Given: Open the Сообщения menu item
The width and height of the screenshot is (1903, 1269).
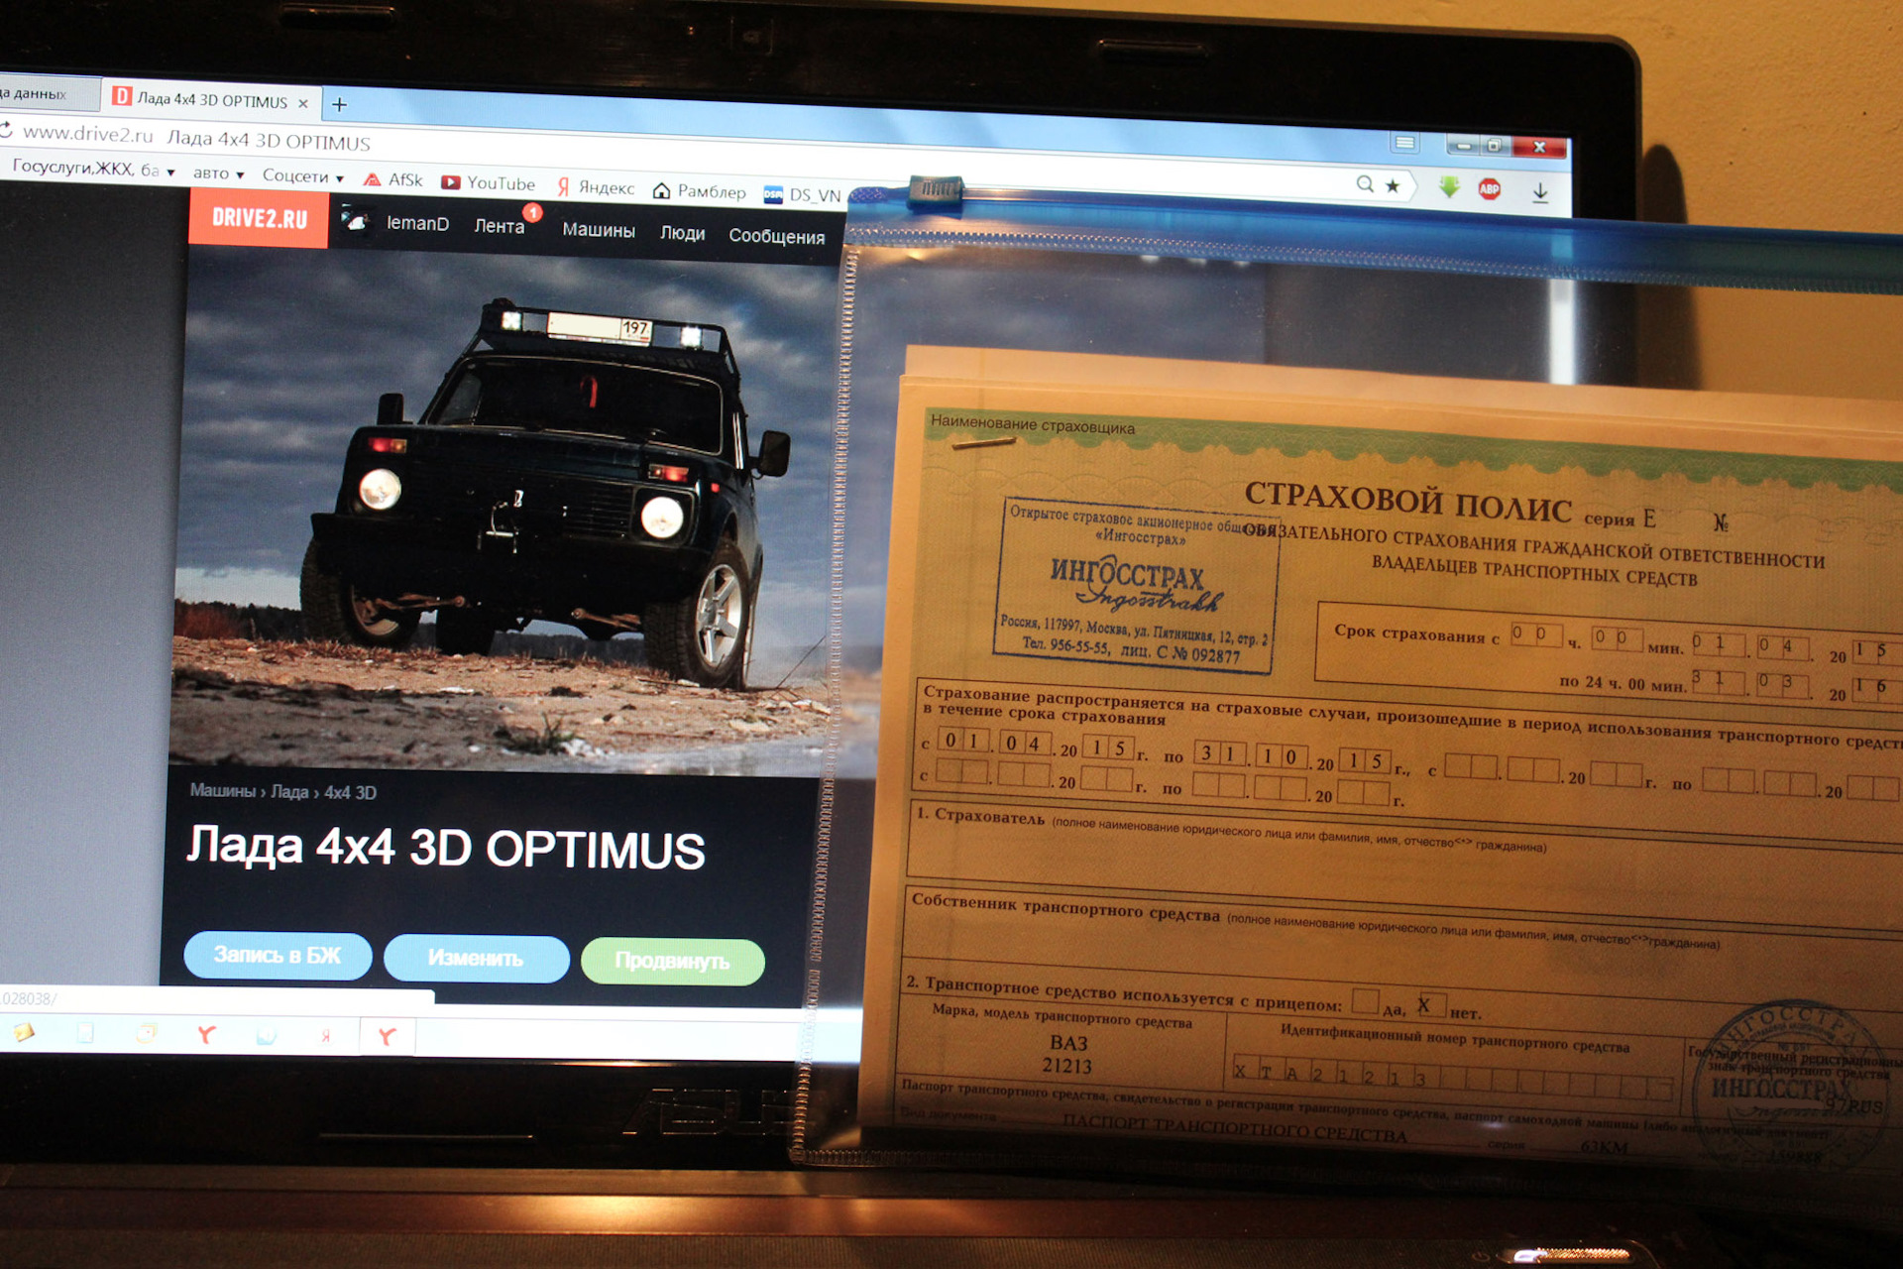Looking at the screenshot, I should pyautogui.click(x=776, y=236).
